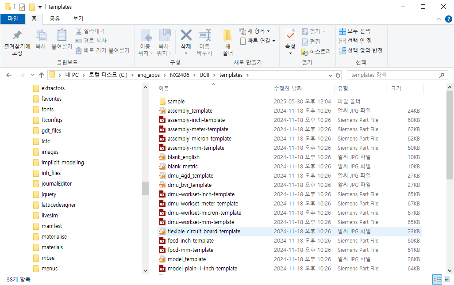The width and height of the screenshot is (454, 285).
Task: Click the 편집 edit icon
Action: [x=305, y=42]
